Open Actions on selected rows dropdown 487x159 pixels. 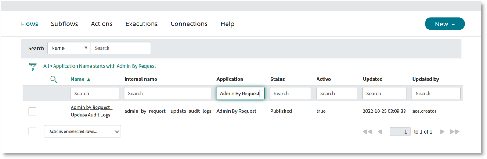click(x=82, y=131)
